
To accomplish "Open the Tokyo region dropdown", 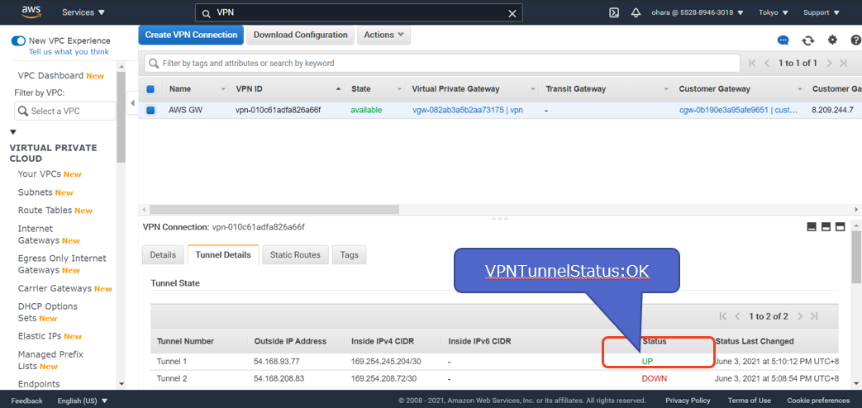I will tap(774, 12).
